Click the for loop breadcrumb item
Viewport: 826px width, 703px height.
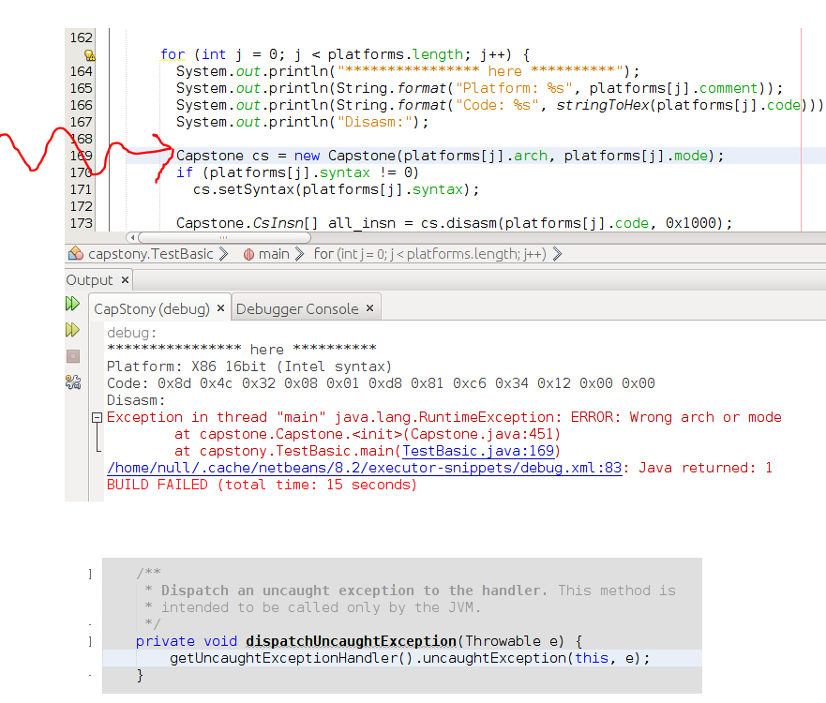(x=429, y=254)
